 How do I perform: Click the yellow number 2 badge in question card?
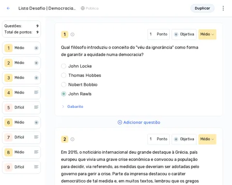[x=65, y=139]
